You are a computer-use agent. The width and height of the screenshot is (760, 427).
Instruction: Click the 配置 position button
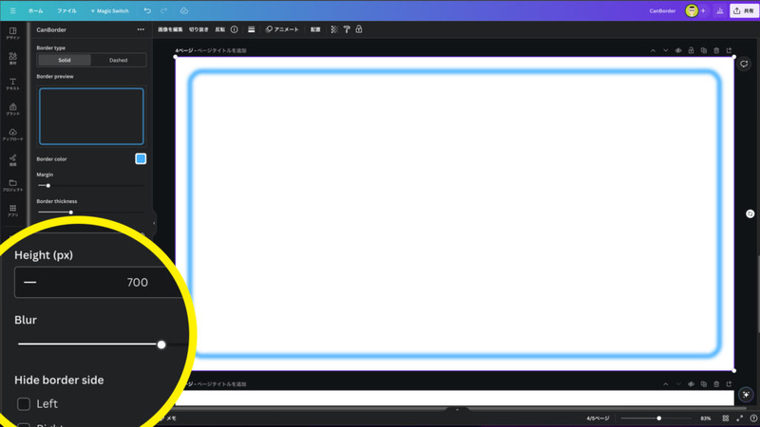pos(315,29)
